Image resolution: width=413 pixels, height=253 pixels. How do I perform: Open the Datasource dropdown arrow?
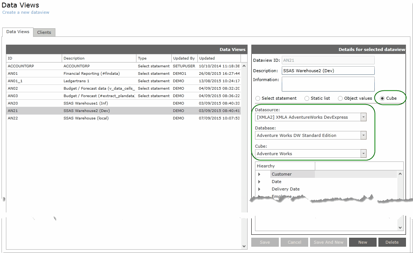pyautogui.click(x=363, y=117)
